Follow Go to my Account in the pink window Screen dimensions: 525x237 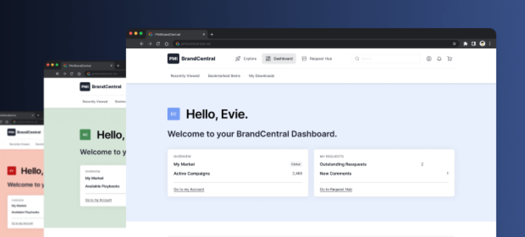pyautogui.click(x=22, y=223)
